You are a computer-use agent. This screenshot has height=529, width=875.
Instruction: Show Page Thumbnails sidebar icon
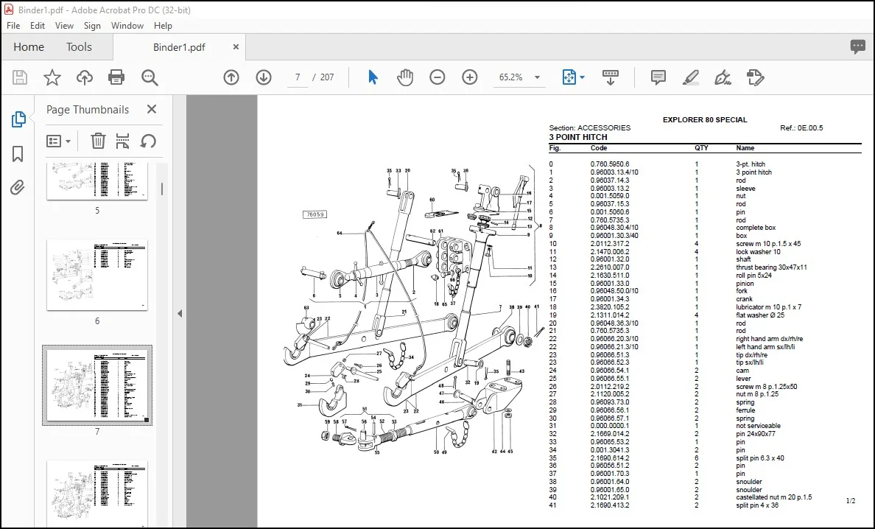click(18, 119)
